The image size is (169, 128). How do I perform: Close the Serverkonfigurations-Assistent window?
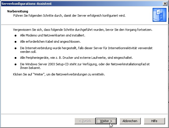[x=165, y=4]
